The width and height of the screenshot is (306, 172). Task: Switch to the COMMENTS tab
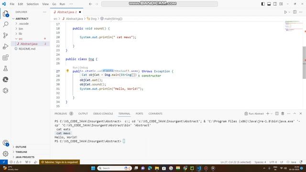pos(155,114)
